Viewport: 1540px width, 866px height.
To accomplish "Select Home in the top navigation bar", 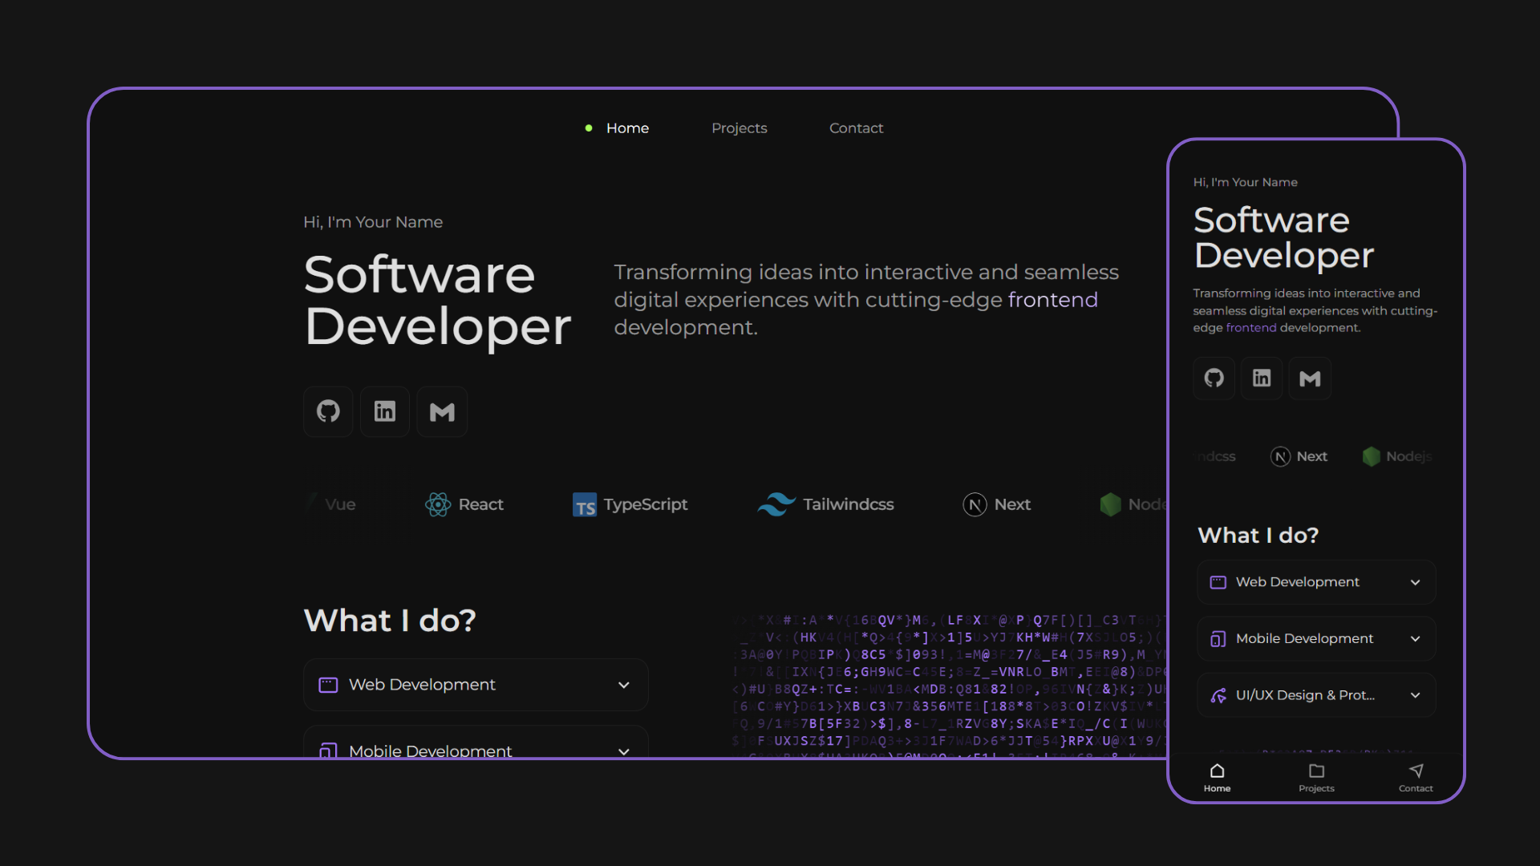I will (627, 128).
